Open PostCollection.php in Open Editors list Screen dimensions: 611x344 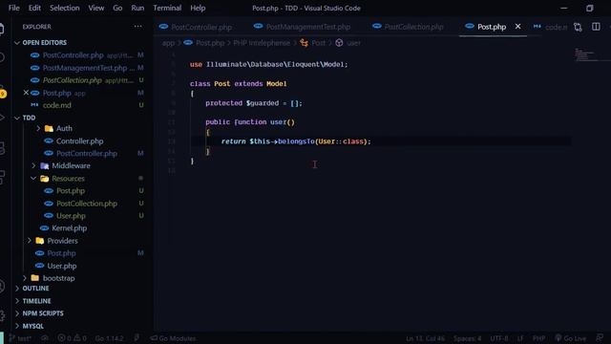point(73,80)
